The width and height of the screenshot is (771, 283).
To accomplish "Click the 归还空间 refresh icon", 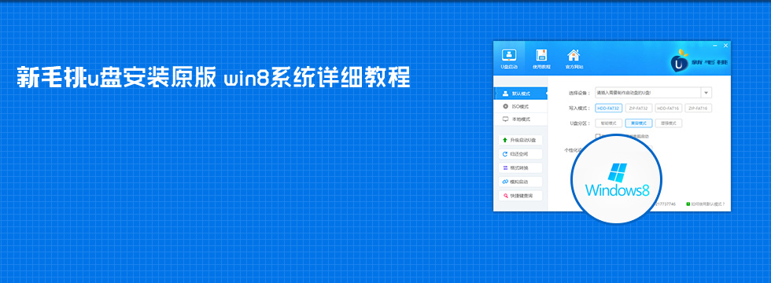I will click(504, 154).
